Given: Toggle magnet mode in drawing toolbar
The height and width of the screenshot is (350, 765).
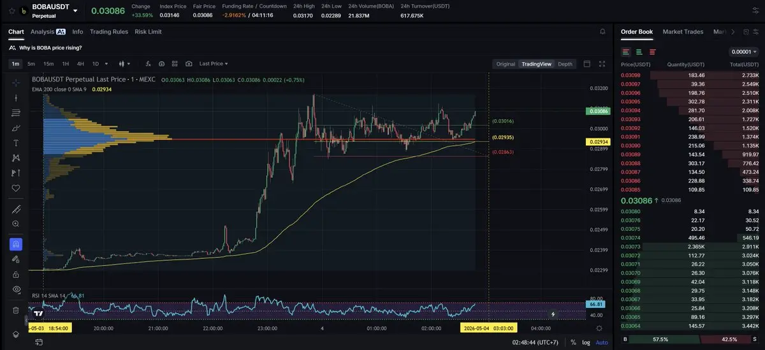Looking at the screenshot, I should (x=17, y=244).
